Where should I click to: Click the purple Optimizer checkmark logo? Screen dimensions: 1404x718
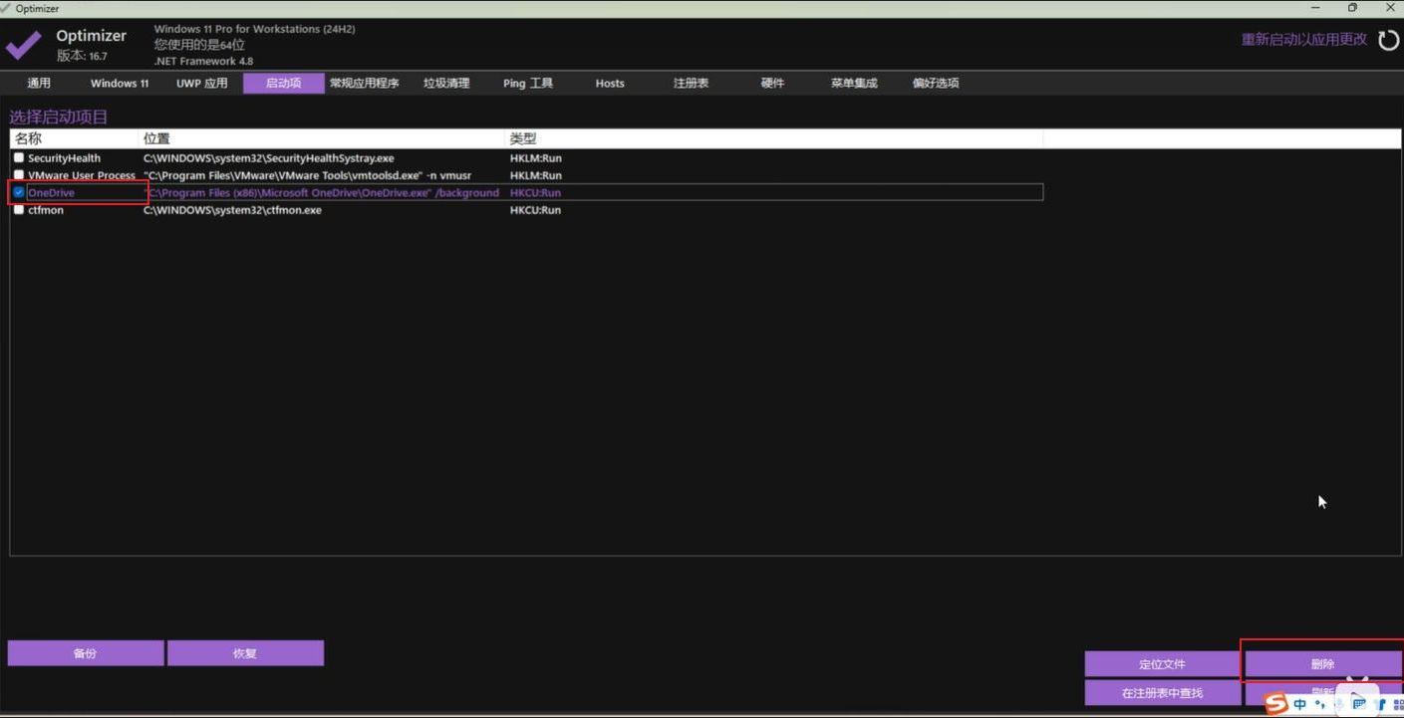(24, 45)
